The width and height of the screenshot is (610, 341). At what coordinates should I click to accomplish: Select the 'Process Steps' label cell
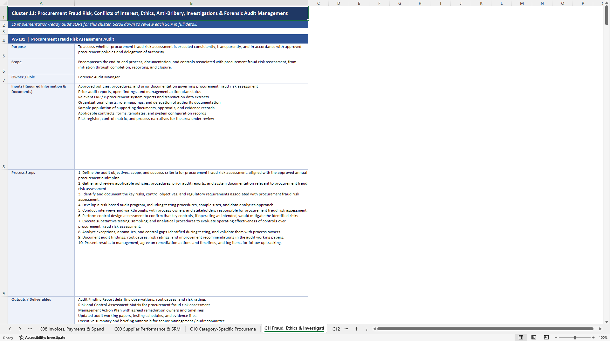click(x=41, y=233)
